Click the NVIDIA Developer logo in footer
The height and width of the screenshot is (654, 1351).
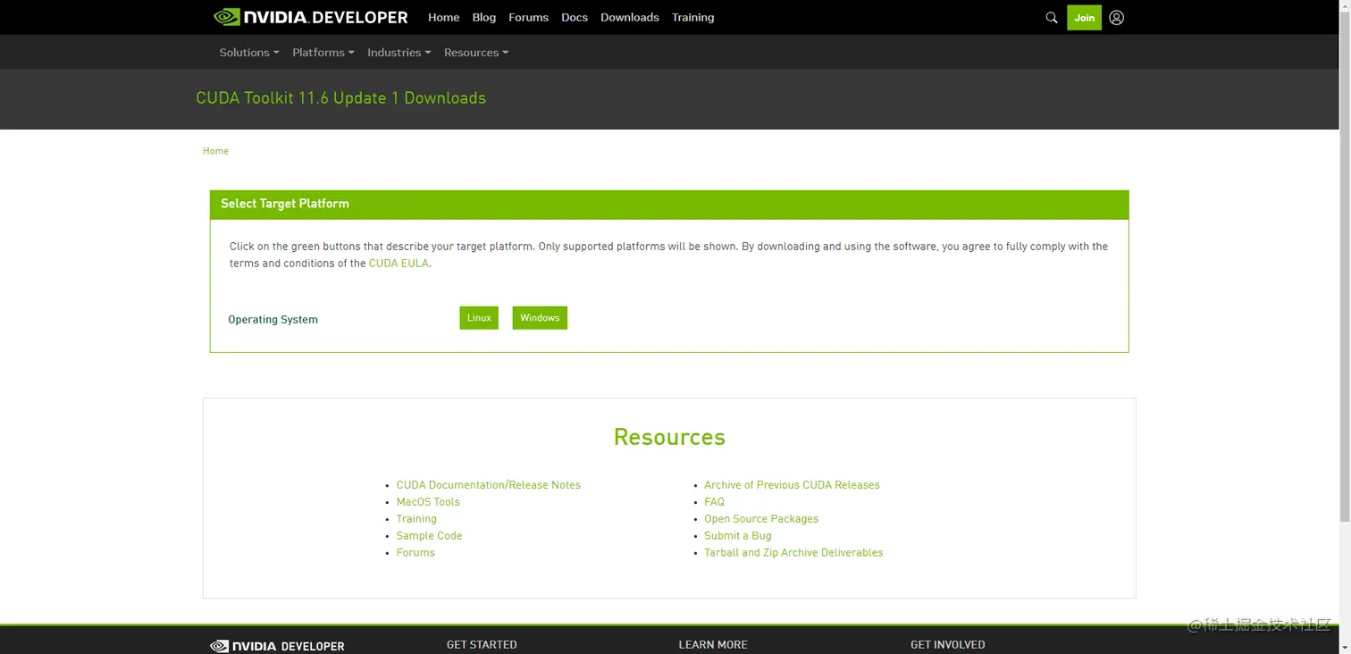click(x=277, y=646)
